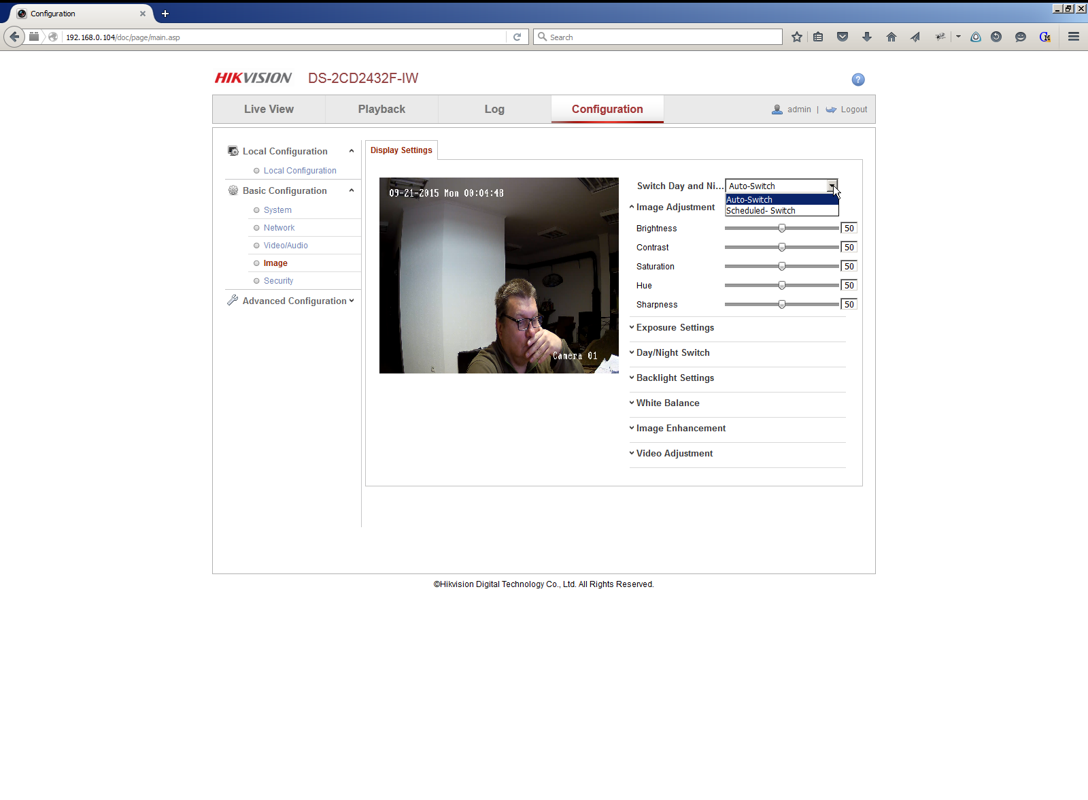
Task: Click the spider extension icon
Action: point(940,37)
